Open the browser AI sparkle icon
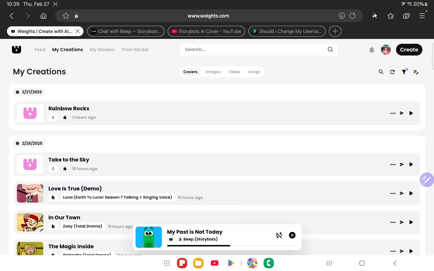 click(375, 16)
